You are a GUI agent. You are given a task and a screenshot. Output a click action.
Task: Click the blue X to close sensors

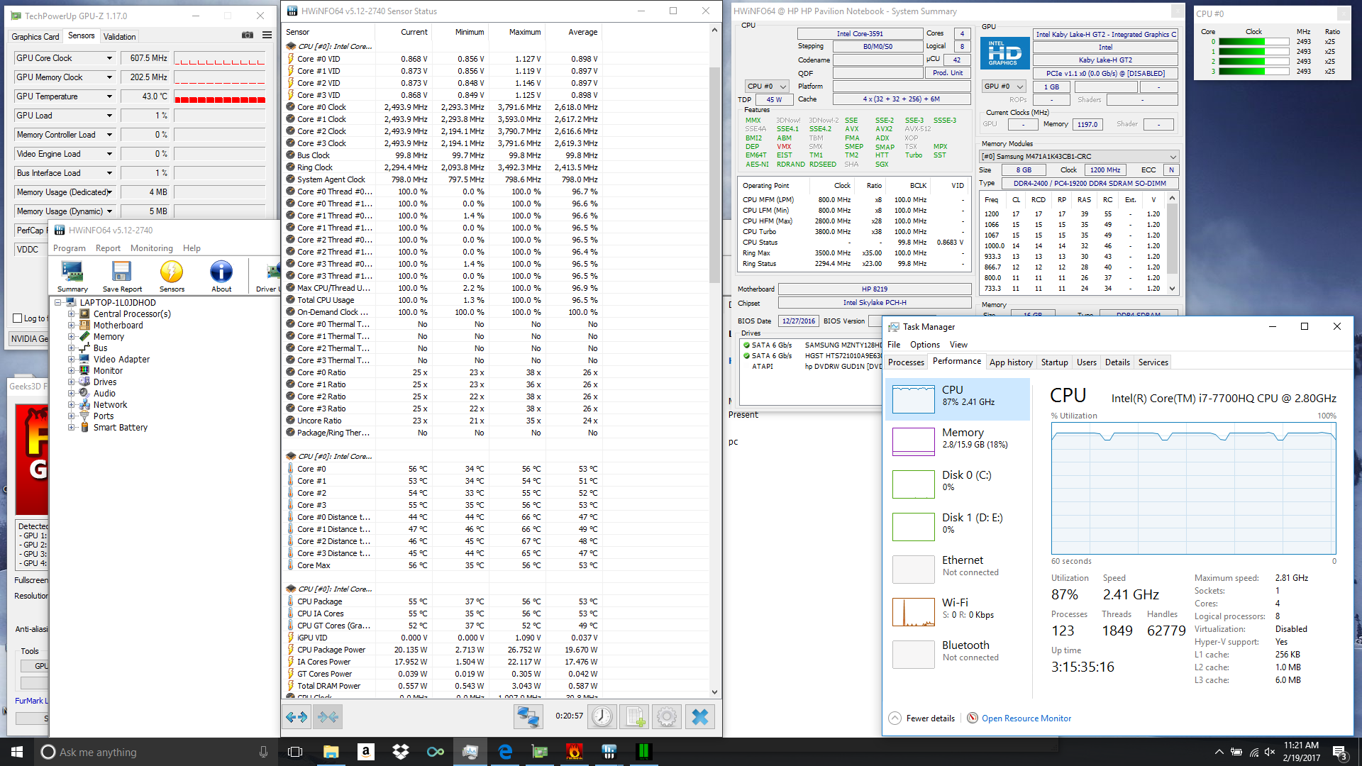(x=699, y=717)
